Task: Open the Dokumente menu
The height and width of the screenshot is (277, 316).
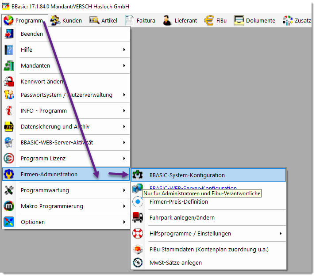Action: [x=254, y=20]
